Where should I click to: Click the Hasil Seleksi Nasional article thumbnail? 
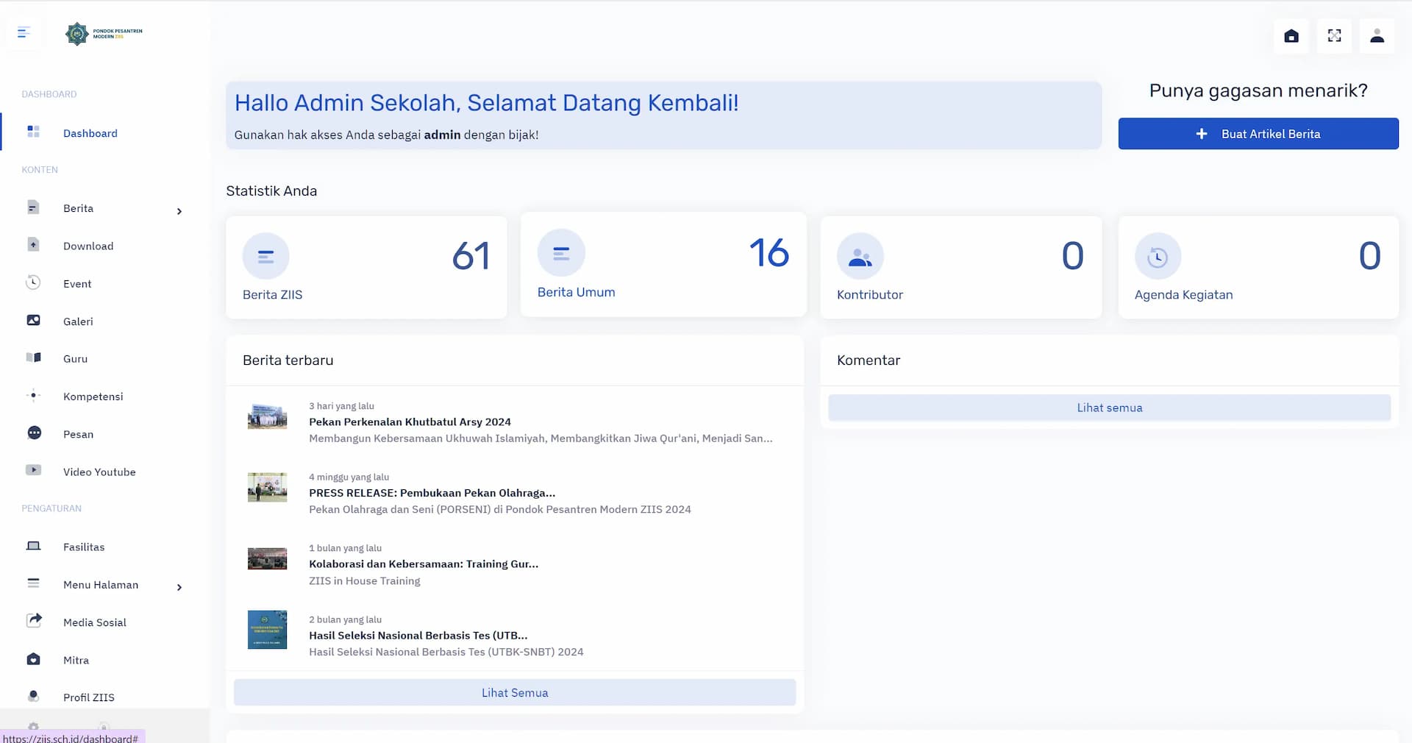267,630
